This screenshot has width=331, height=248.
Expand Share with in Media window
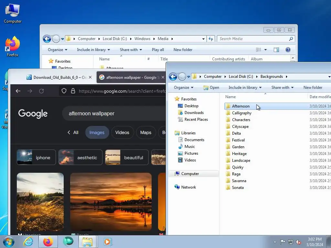click(x=131, y=50)
